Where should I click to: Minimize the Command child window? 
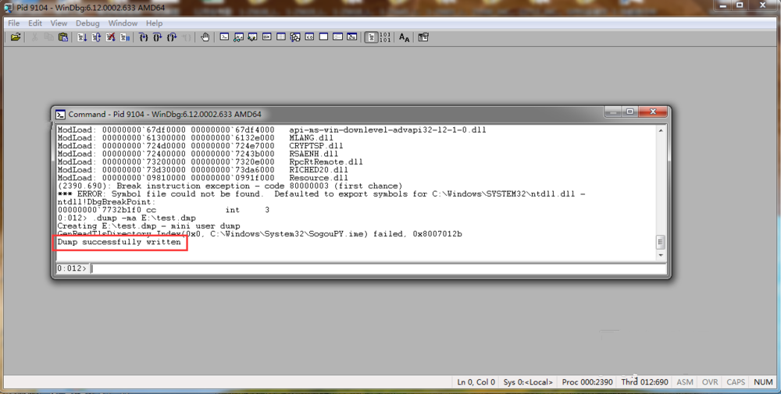(x=614, y=112)
